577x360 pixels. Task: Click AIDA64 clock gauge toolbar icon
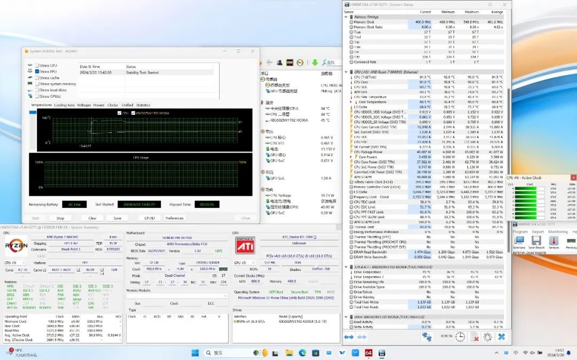pos(300,62)
